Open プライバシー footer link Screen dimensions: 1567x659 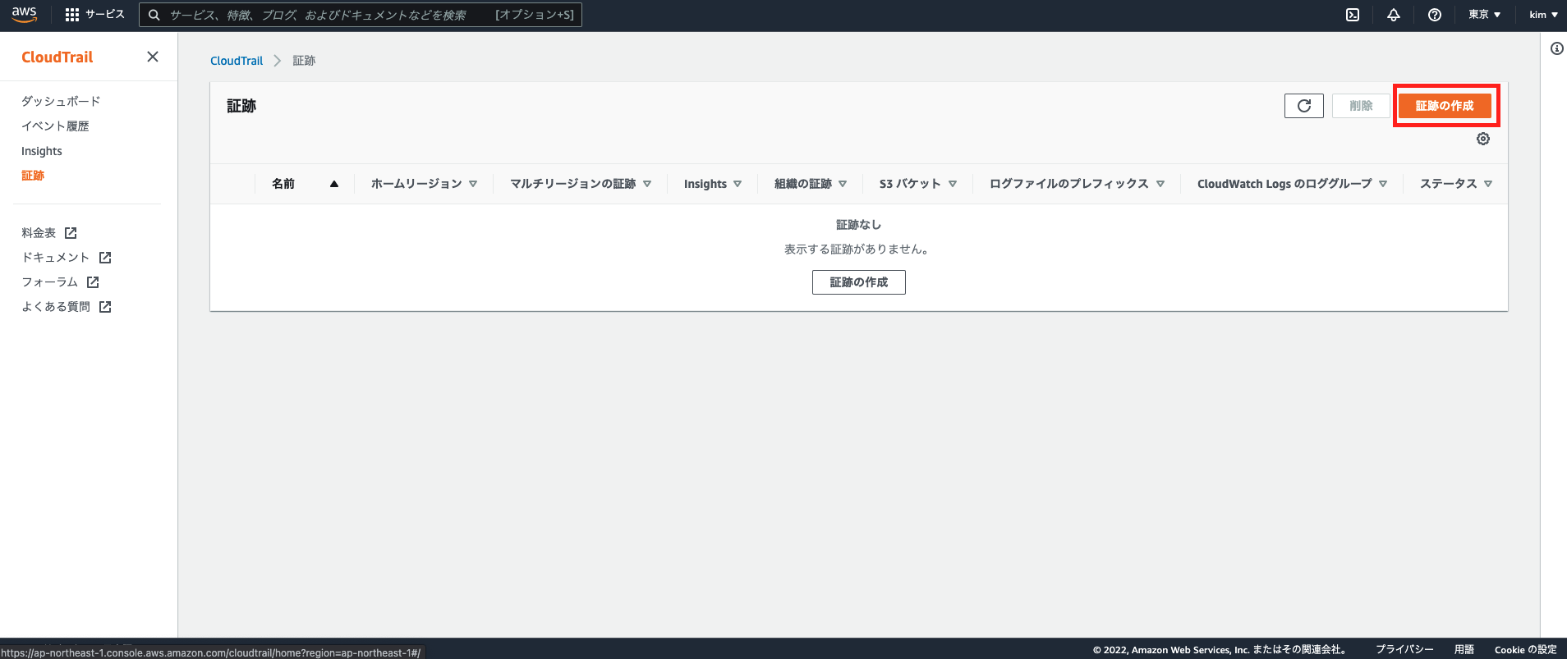pos(1404,649)
